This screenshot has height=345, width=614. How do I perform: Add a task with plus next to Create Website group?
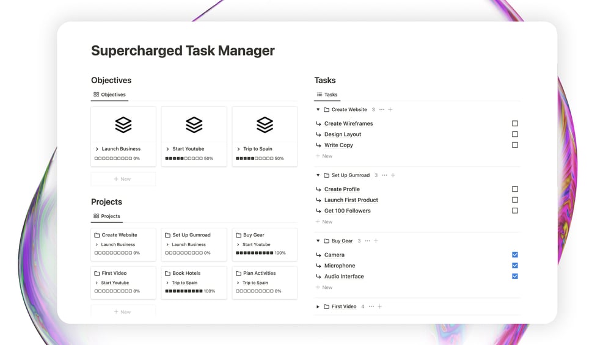click(x=390, y=109)
